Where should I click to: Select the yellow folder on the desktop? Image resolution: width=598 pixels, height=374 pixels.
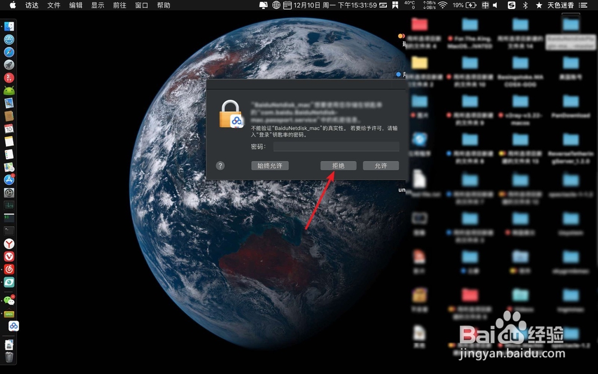coord(420,63)
